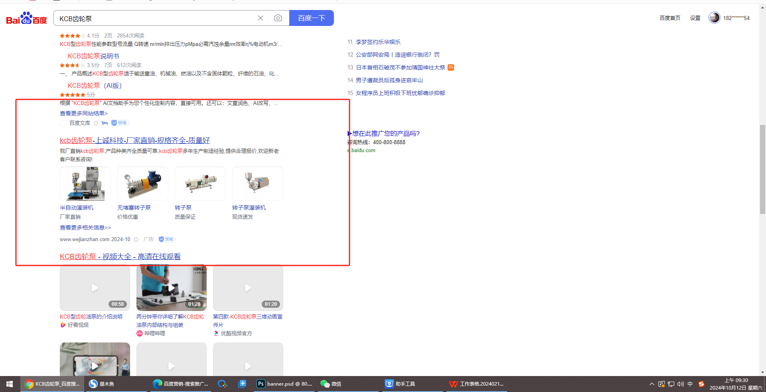Screen dimensions: 766x392
Task: Open the 设置 menu
Action: (695, 18)
